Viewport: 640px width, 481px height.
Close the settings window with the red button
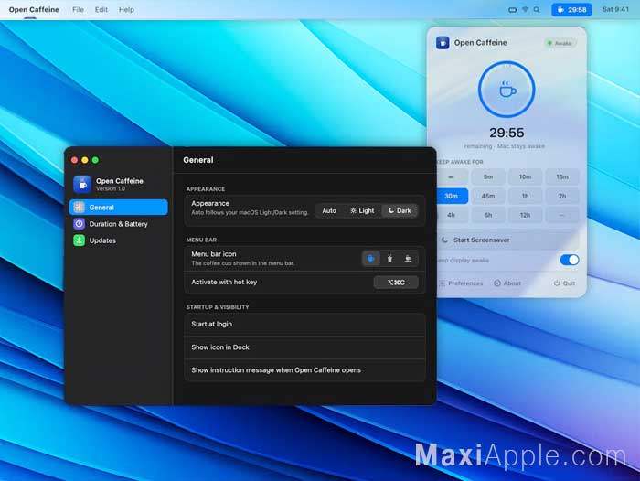tap(74, 160)
